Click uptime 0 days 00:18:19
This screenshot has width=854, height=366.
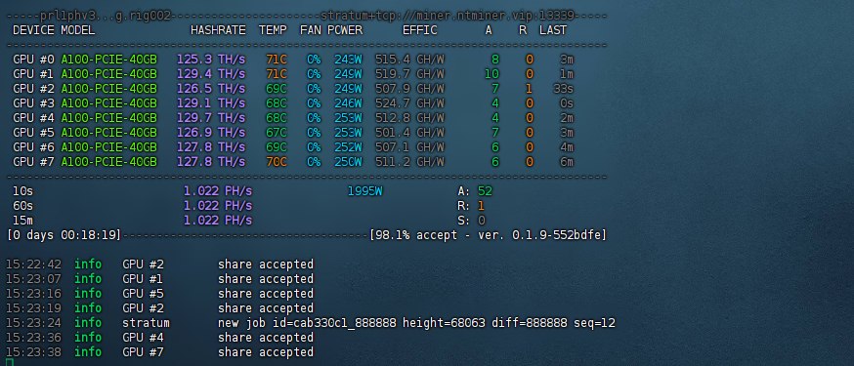[x=64, y=235]
